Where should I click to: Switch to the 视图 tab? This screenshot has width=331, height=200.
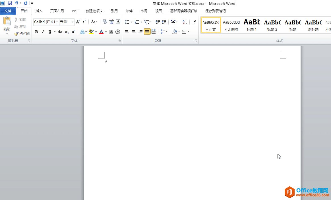click(x=159, y=11)
